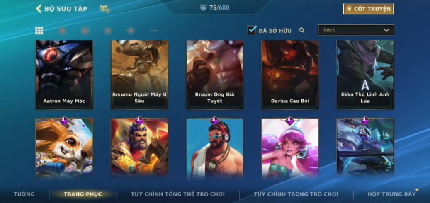Select the Aatrox Máy Móc skin card
This screenshot has width=430, height=203.
click(64, 75)
